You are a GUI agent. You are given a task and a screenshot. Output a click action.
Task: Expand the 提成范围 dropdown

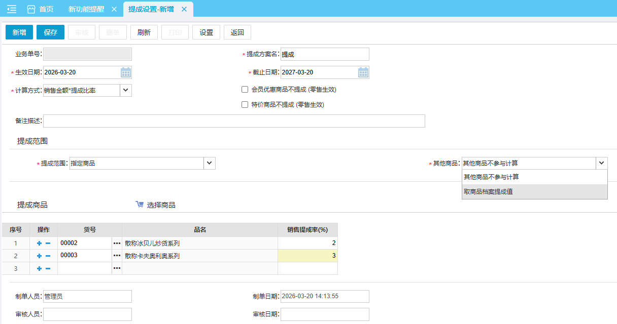pos(210,163)
